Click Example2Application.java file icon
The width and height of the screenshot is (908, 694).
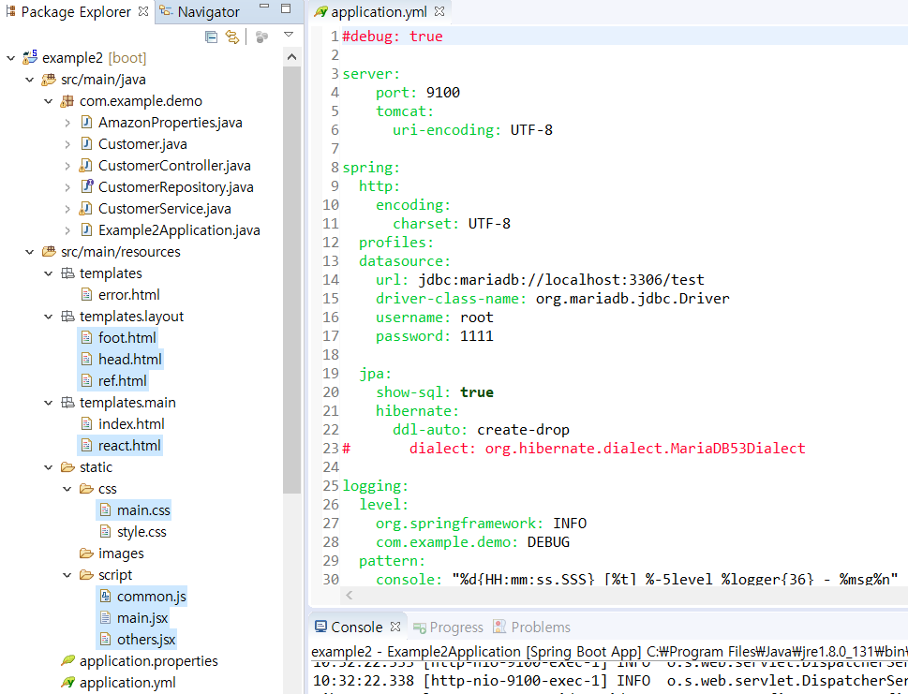pyautogui.click(x=86, y=229)
